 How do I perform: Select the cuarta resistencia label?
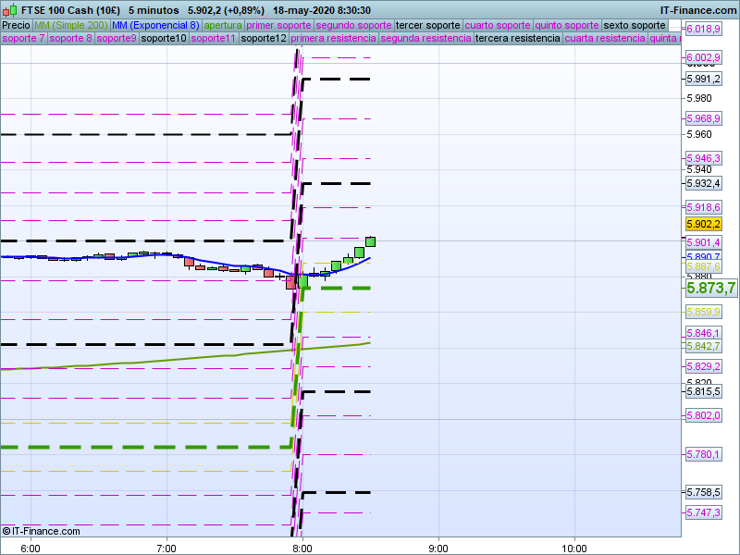coord(605,39)
